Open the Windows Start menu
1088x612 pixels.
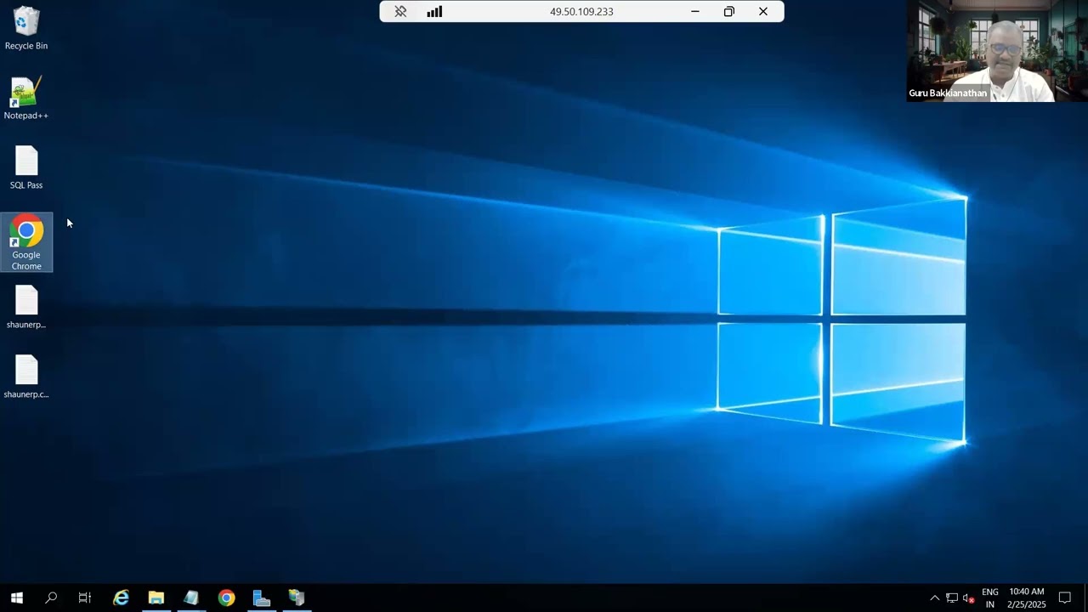pyautogui.click(x=16, y=598)
